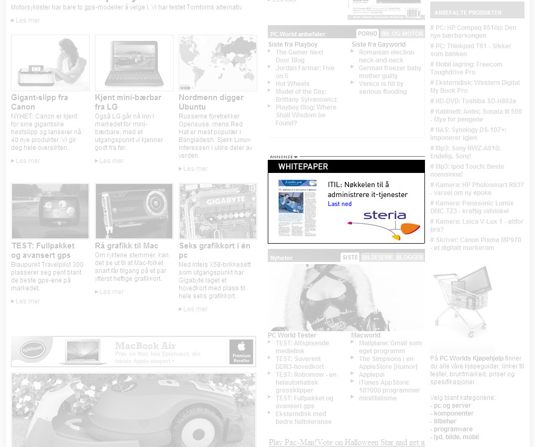Click the robot lawnmower image
The image size is (535, 447).
point(134,410)
